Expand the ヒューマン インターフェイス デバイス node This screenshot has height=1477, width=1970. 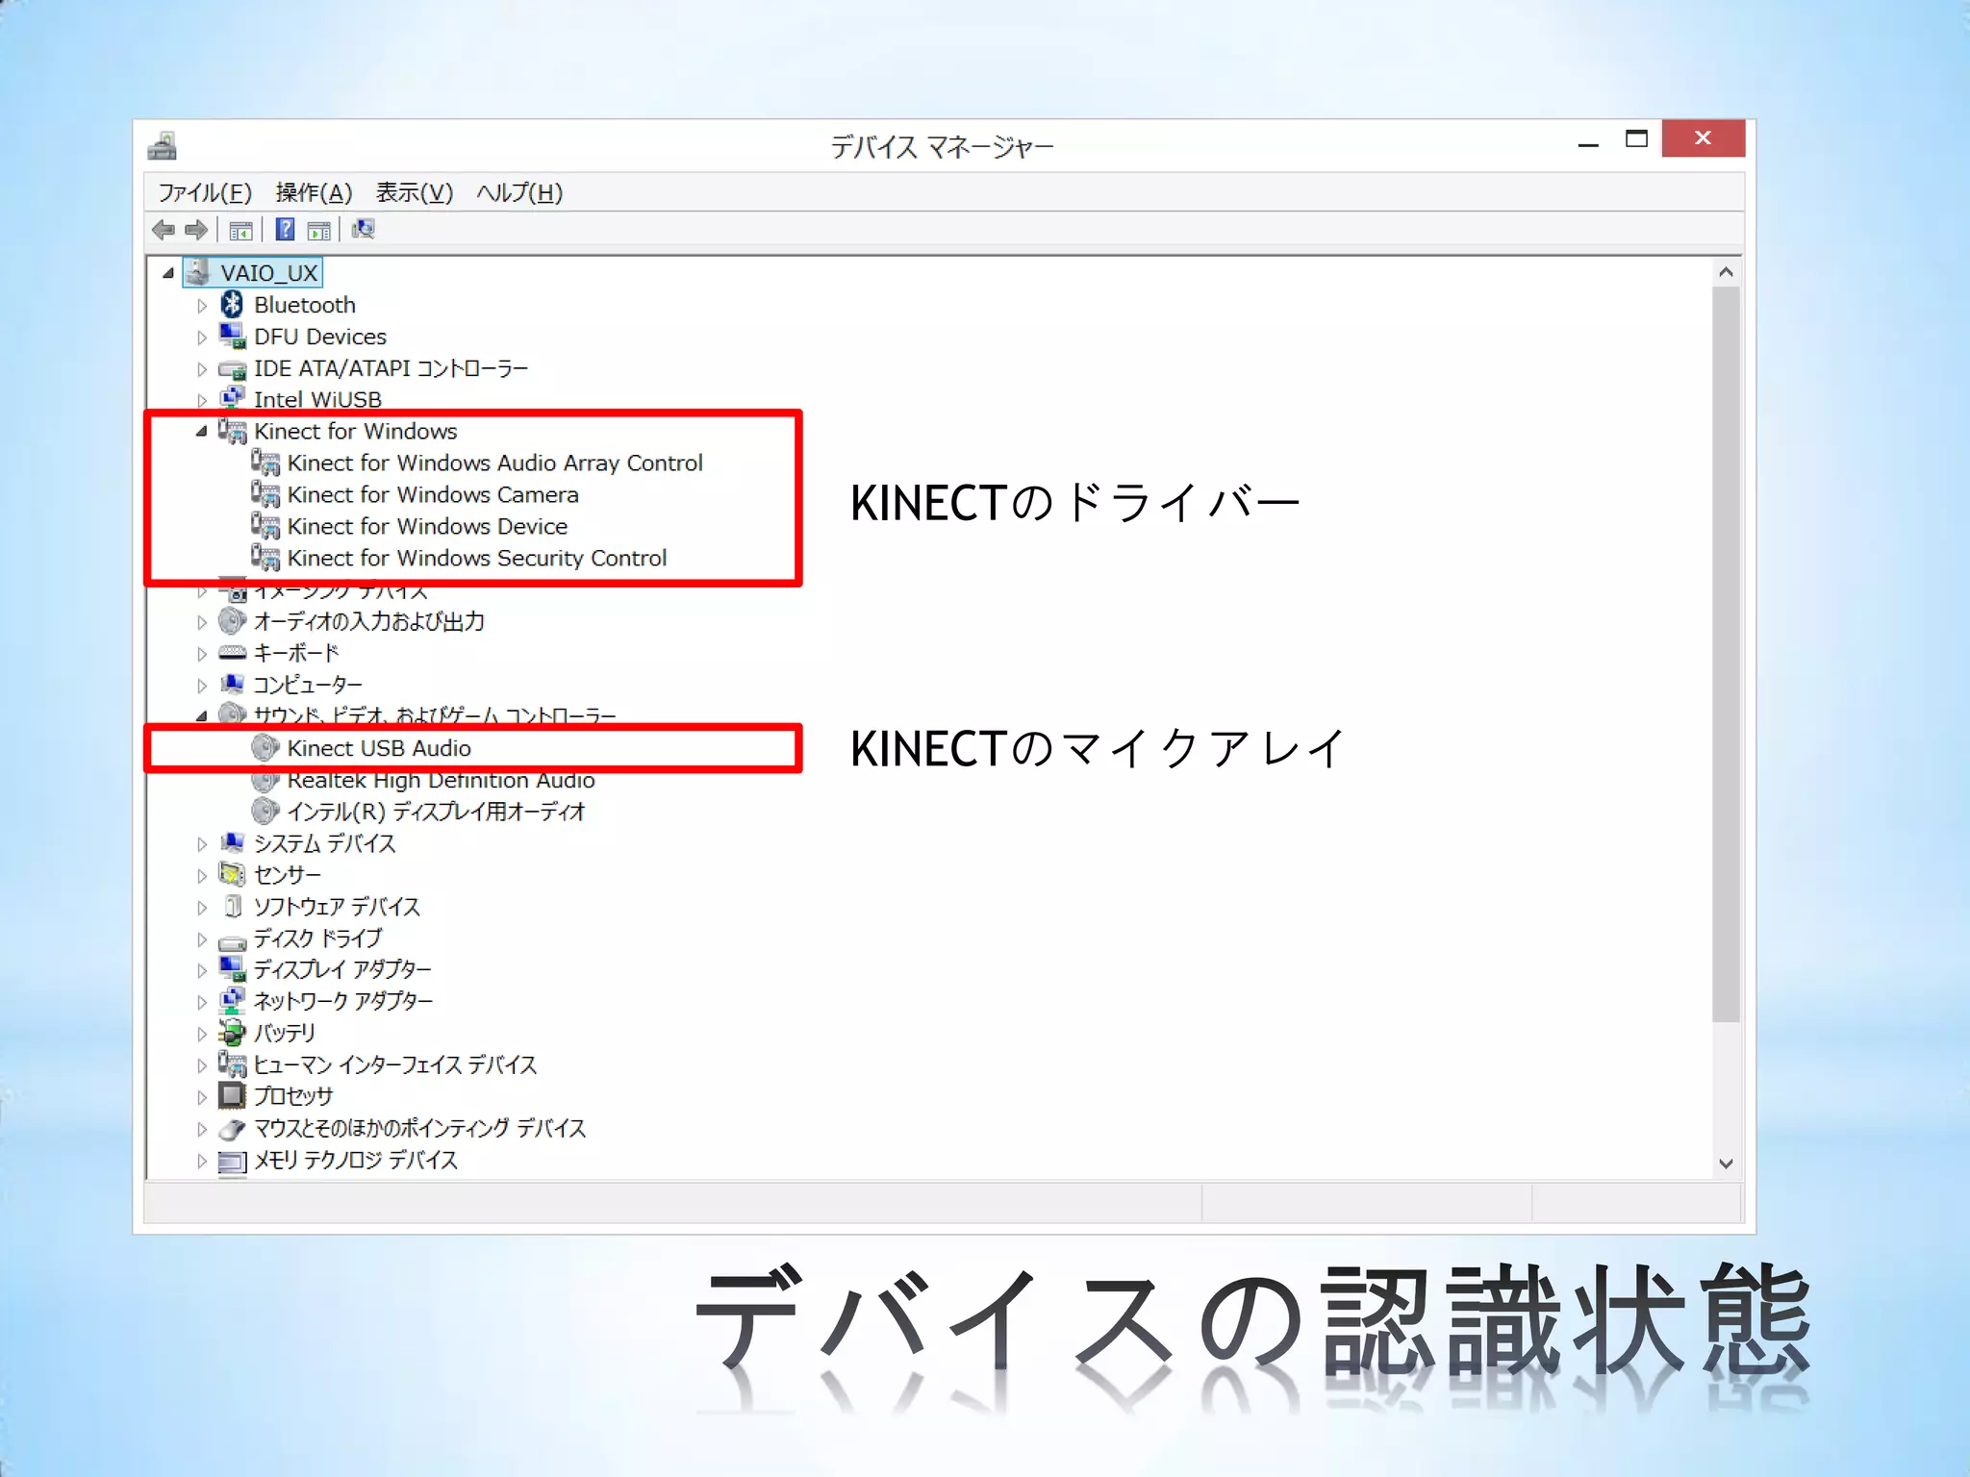[x=202, y=1065]
